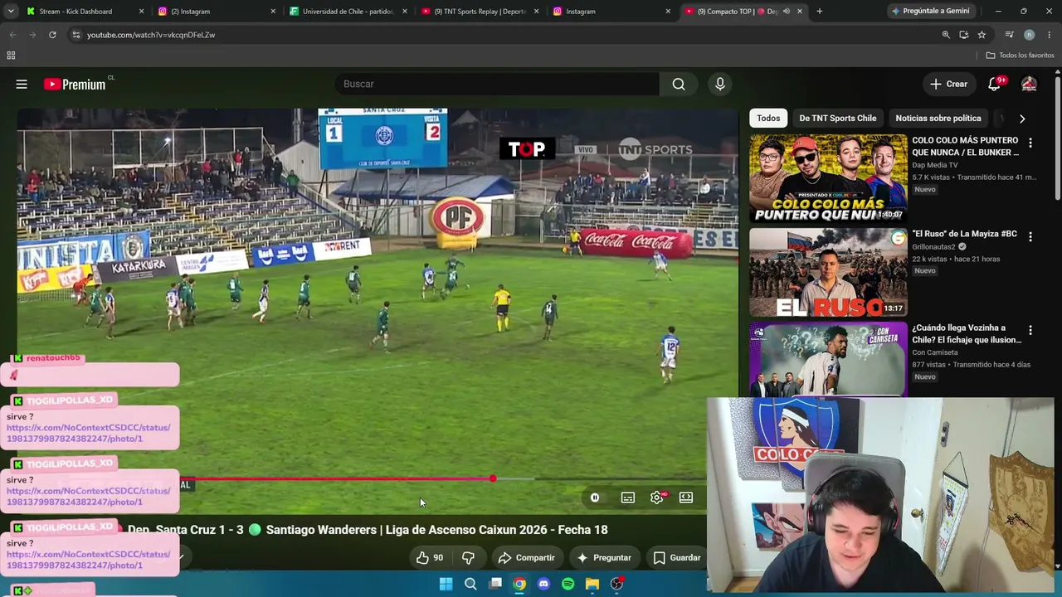Click the YouTube search magnifier button
The width and height of the screenshot is (1062, 597).
679,84
